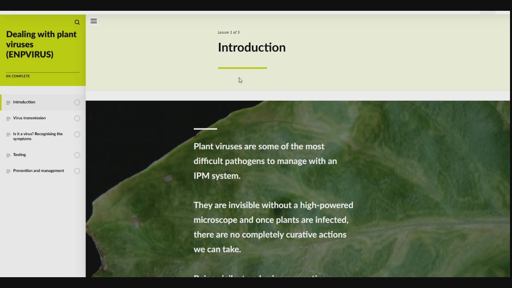Click the lines icon beside Introduction lesson

pos(8,103)
